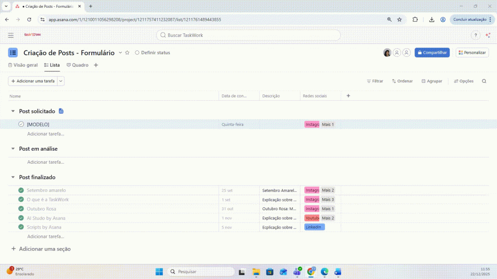Screen dimensions: 497x279
Task: Click the Compartilhar button
Action: tap(432, 53)
